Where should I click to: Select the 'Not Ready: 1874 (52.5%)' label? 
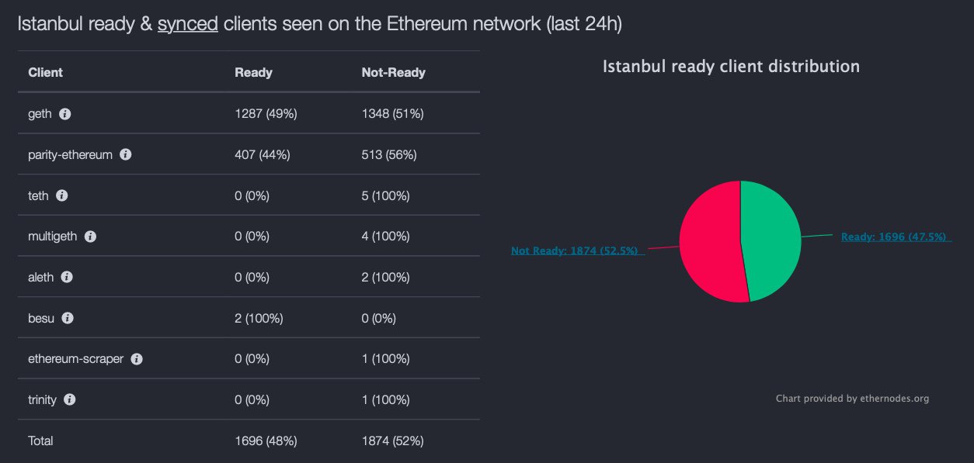(x=574, y=251)
